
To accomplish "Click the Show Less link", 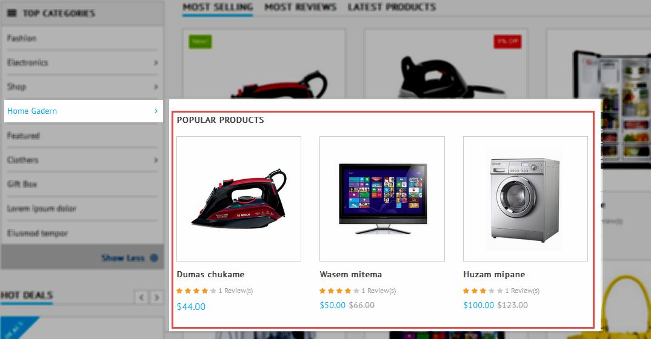I will point(123,258).
